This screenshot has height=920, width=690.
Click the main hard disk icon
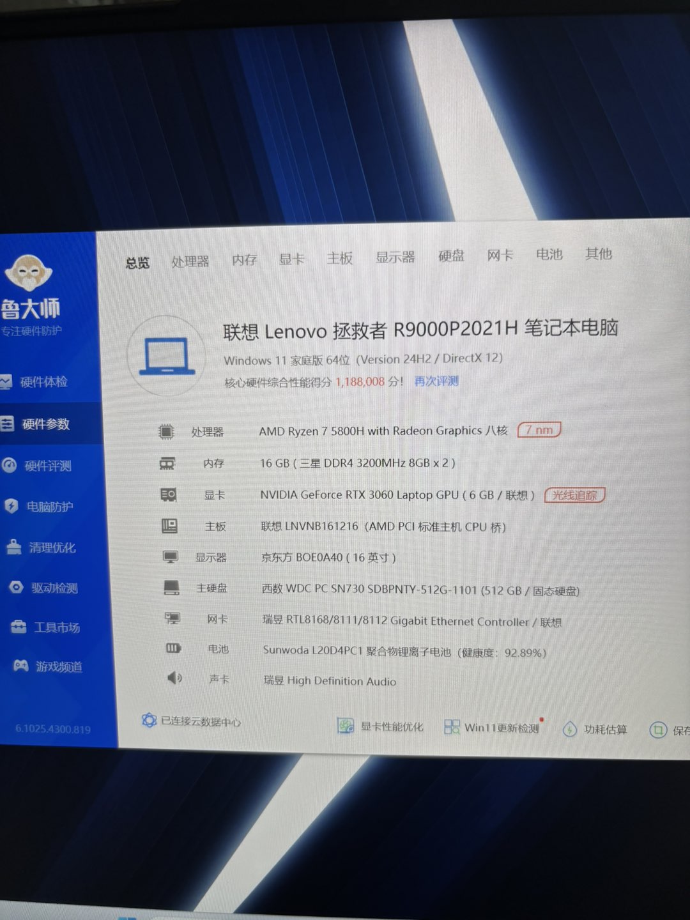[171, 587]
